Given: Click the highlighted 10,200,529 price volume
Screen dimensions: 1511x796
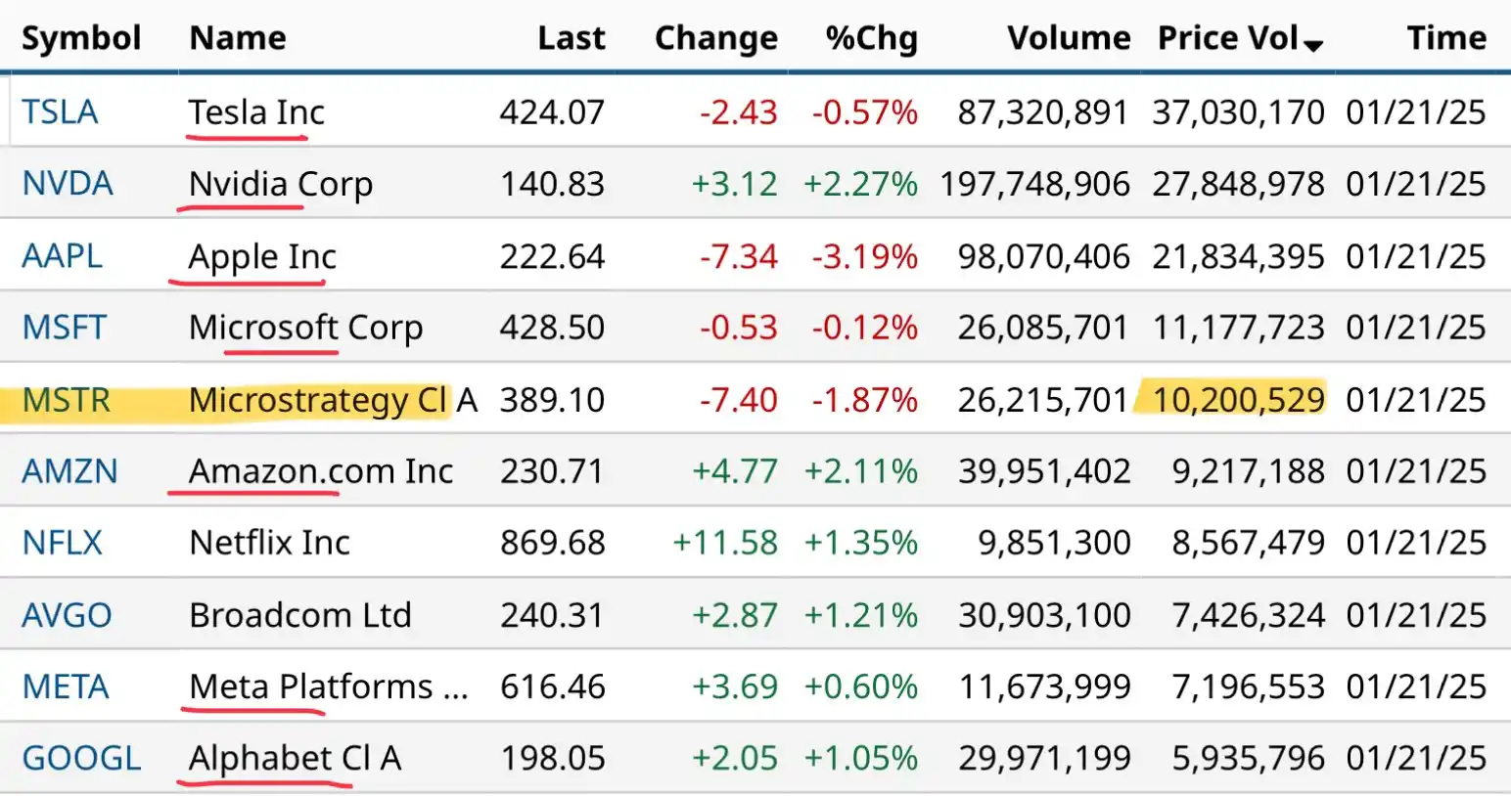Looking at the screenshot, I should pyautogui.click(x=1238, y=400).
